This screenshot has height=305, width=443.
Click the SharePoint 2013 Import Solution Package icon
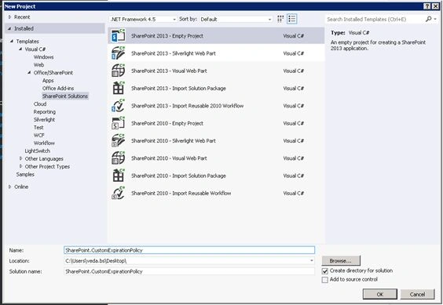118,88
